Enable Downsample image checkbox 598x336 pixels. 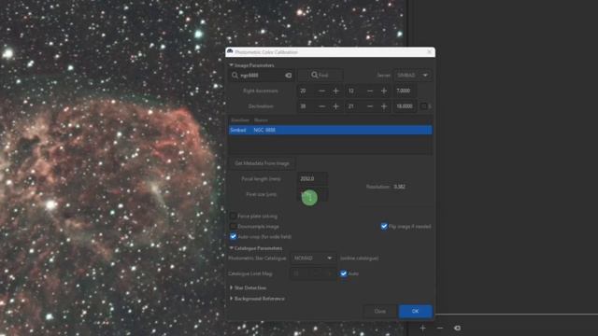pos(233,226)
